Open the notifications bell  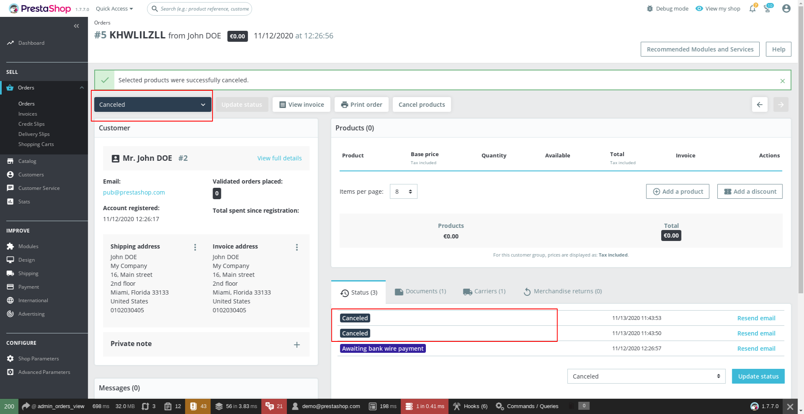click(752, 8)
